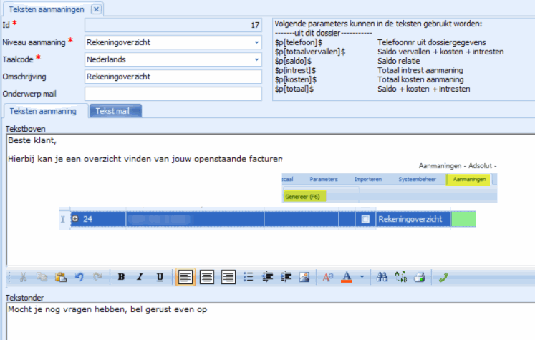Insert a bulleted list
Viewport: 535px width, 340px height.
click(x=249, y=277)
